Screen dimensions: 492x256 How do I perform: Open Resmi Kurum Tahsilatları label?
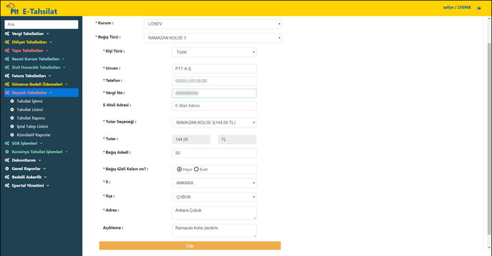[35, 59]
